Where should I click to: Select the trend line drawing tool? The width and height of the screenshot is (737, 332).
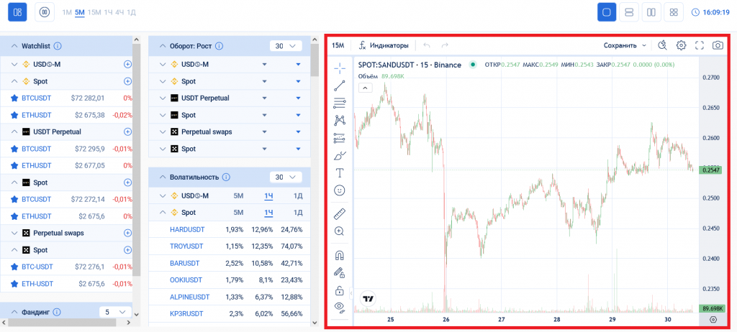340,86
